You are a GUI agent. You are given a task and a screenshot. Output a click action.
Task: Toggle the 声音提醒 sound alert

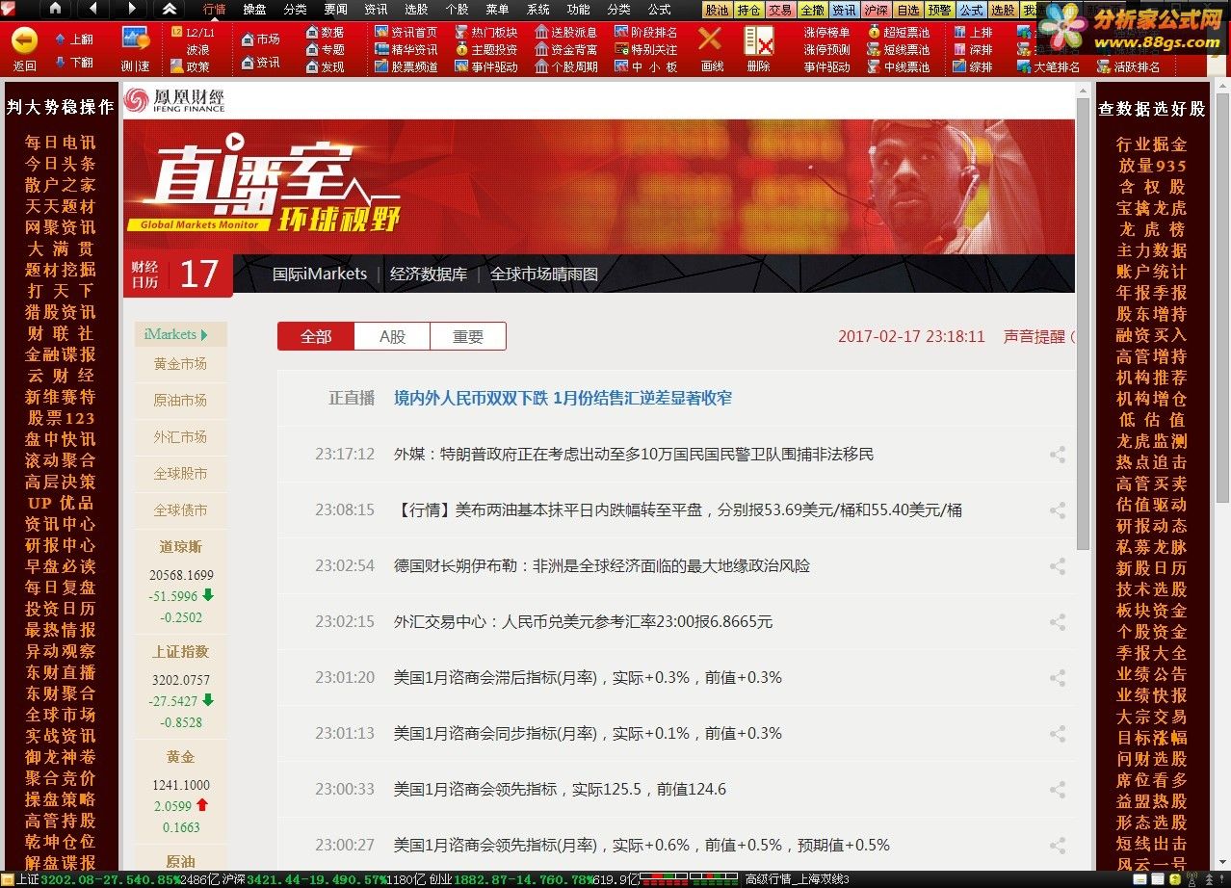point(1036,337)
